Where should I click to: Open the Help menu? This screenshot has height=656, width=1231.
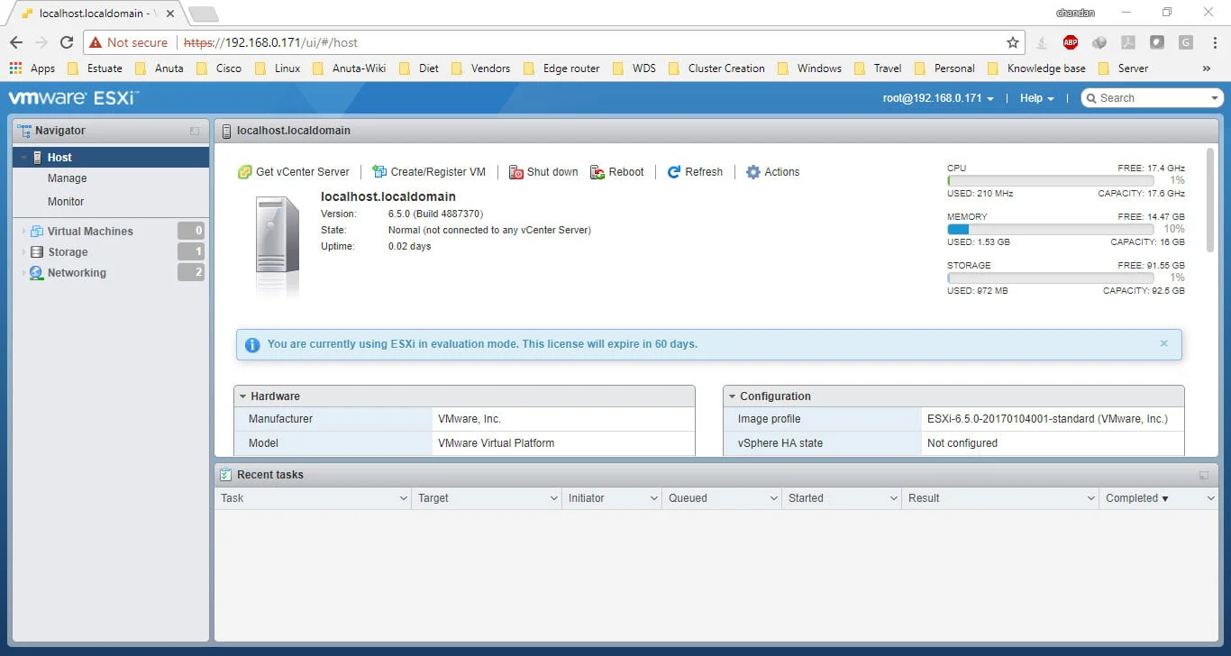coord(1035,98)
